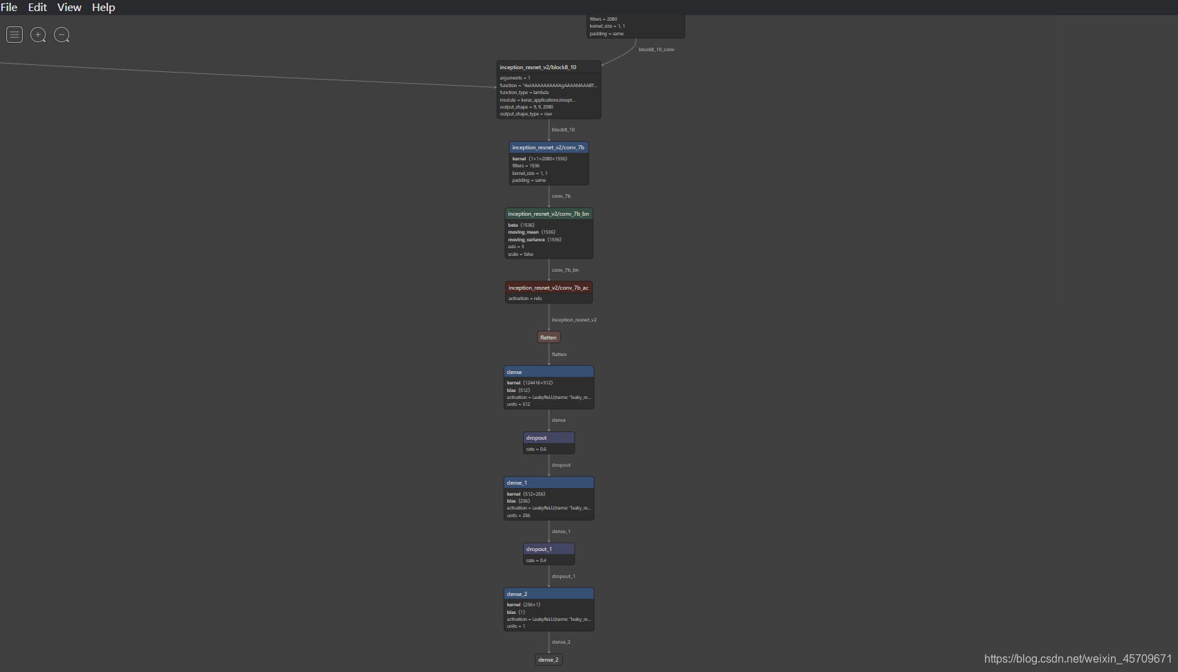The image size is (1178, 672).
Task: Open the View menu
Action: (x=69, y=7)
